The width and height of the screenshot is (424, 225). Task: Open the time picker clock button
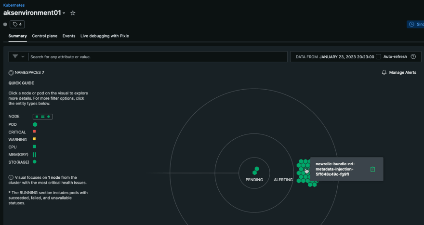tap(415, 25)
